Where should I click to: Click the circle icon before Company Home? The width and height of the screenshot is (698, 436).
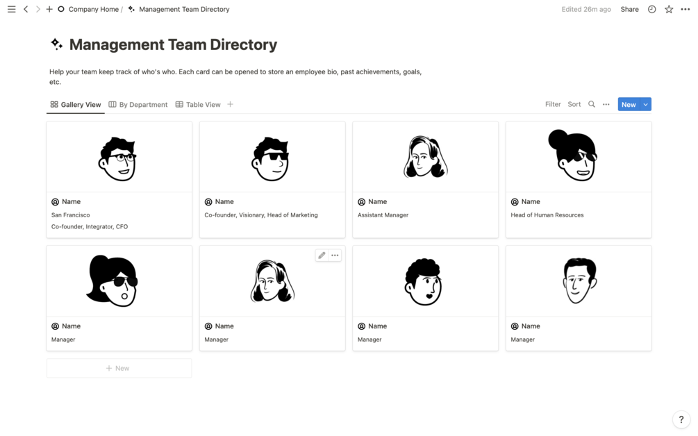61,9
